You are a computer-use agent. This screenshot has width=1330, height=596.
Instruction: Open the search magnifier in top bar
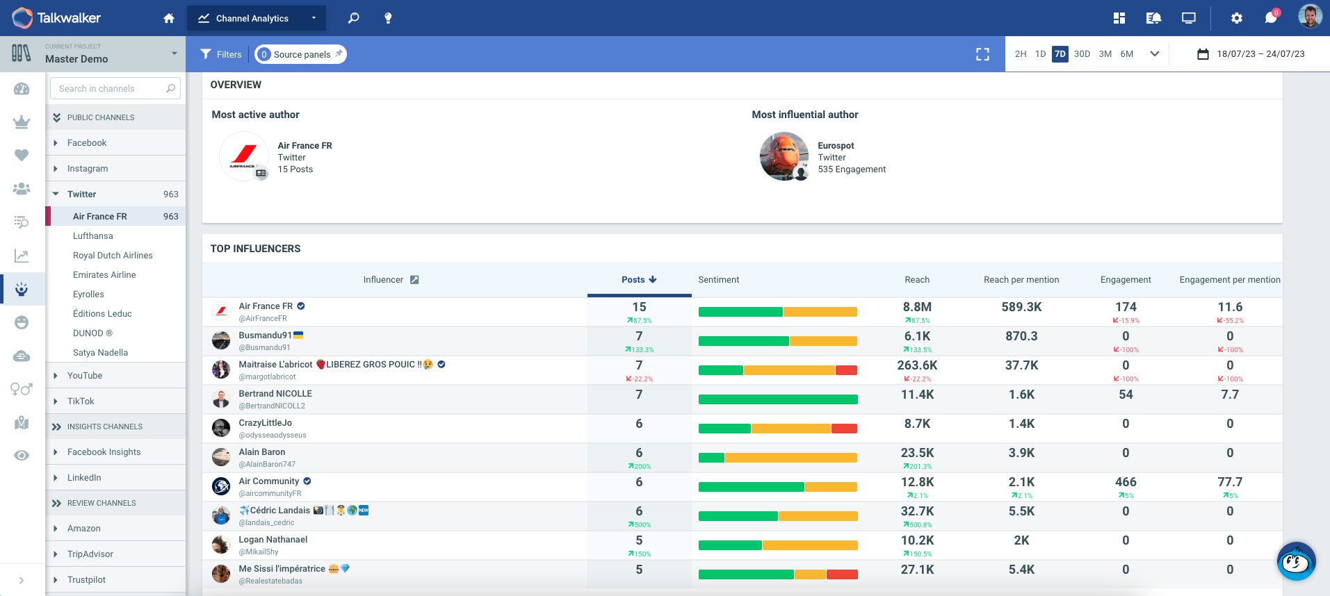tap(354, 18)
